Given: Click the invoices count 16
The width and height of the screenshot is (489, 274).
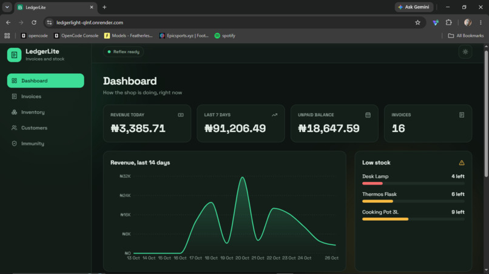Looking at the screenshot, I should click(x=398, y=128).
